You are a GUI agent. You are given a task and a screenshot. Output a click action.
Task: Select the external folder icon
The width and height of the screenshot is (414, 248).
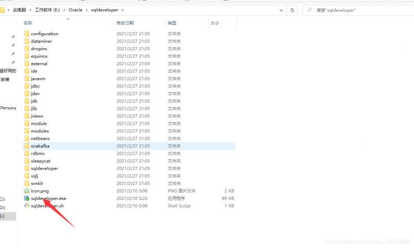point(27,63)
